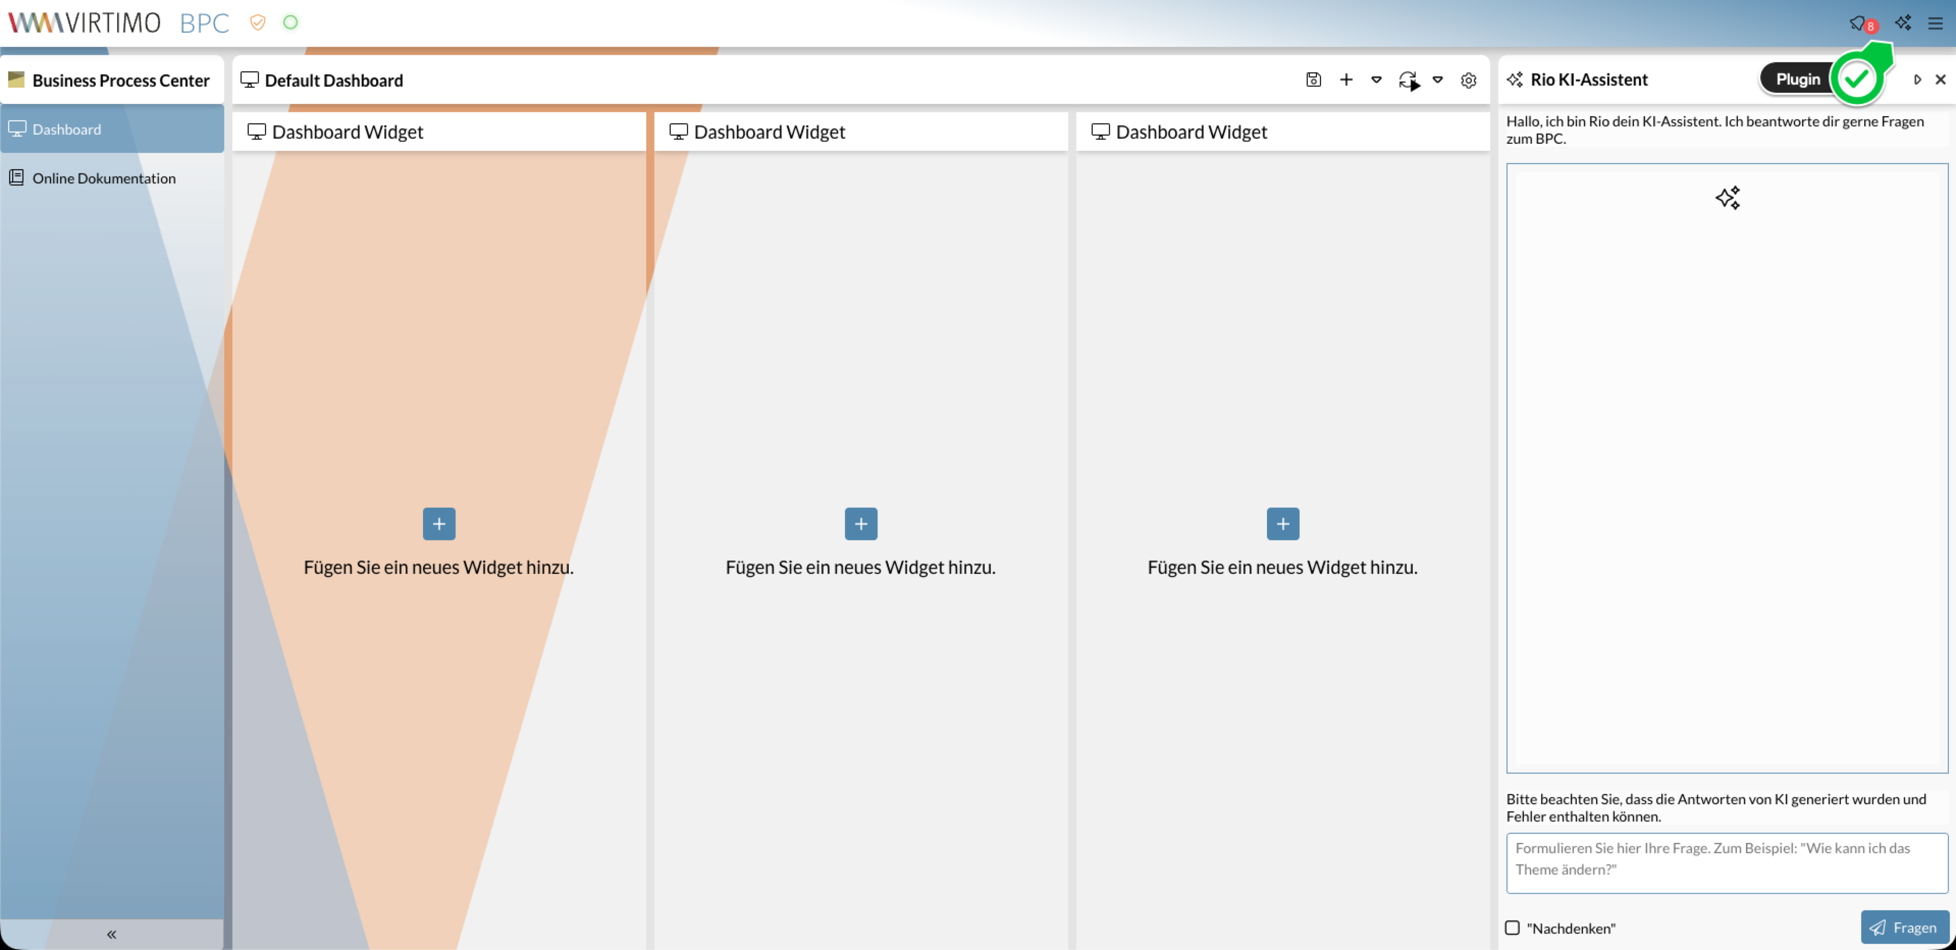
Task: Select Dashboard in the sidebar
Action: [x=67, y=129]
